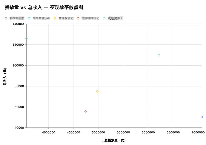Click x-axis tick label 7000000
Viewport: 206px width, 145px height.
tap(198, 132)
